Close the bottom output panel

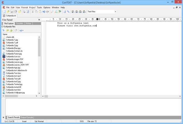tap(3, 117)
